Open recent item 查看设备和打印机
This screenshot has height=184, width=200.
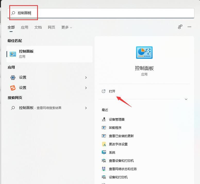[121, 161]
